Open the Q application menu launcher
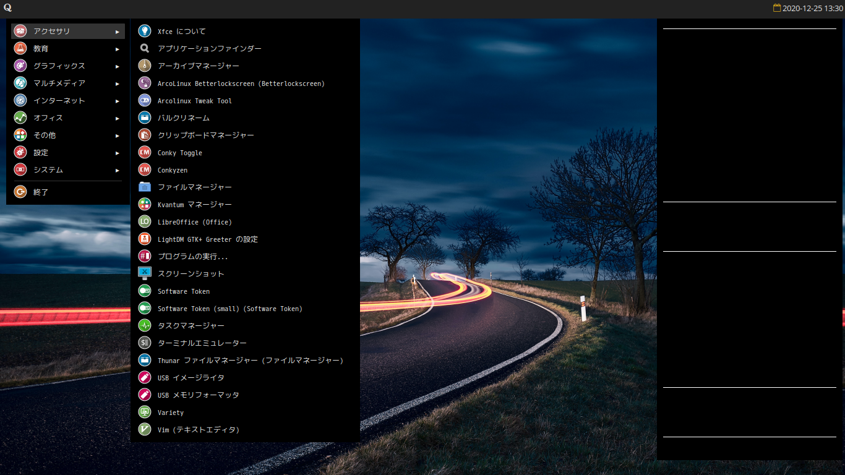845x475 pixels. [7, 8]
